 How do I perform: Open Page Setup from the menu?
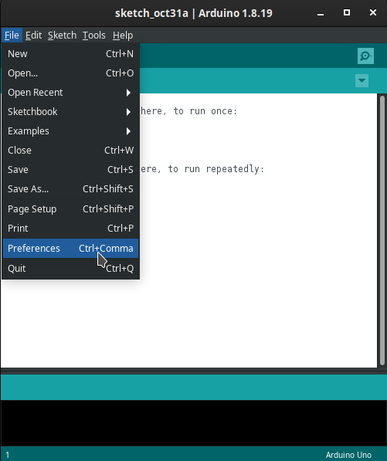(70, 209)
